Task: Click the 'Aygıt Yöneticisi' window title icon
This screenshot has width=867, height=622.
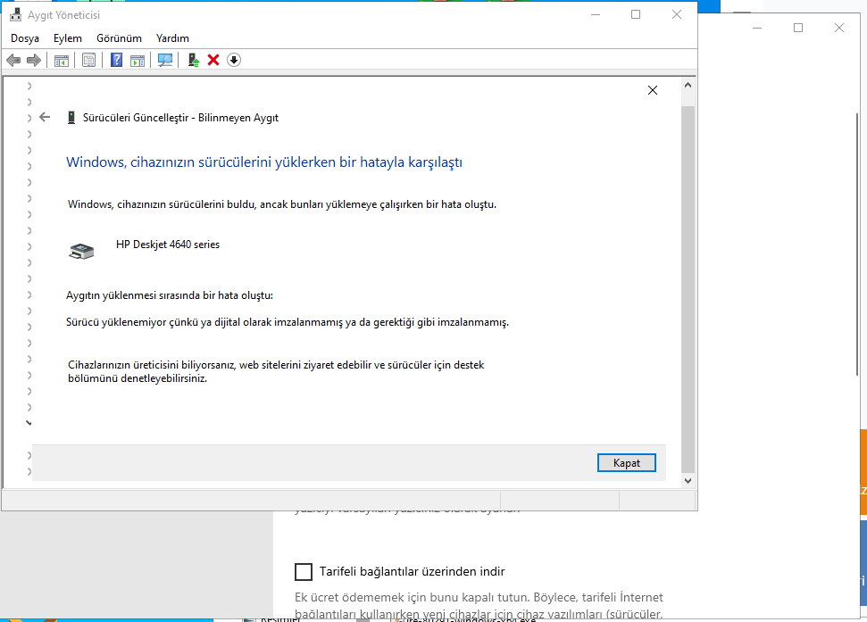Action: (x=15, y=15)
